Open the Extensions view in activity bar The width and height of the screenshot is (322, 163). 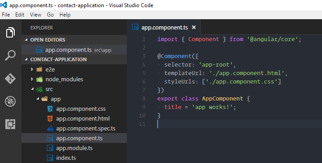[10, 124]
